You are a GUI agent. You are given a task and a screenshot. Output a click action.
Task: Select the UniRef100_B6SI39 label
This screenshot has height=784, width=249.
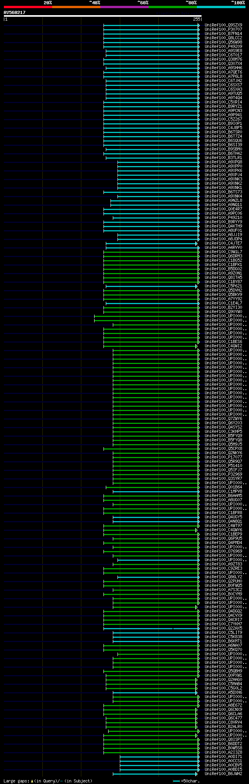[223, 145]
